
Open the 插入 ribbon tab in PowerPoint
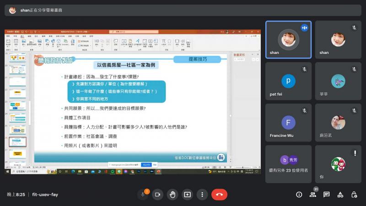(x=22, y=36)
